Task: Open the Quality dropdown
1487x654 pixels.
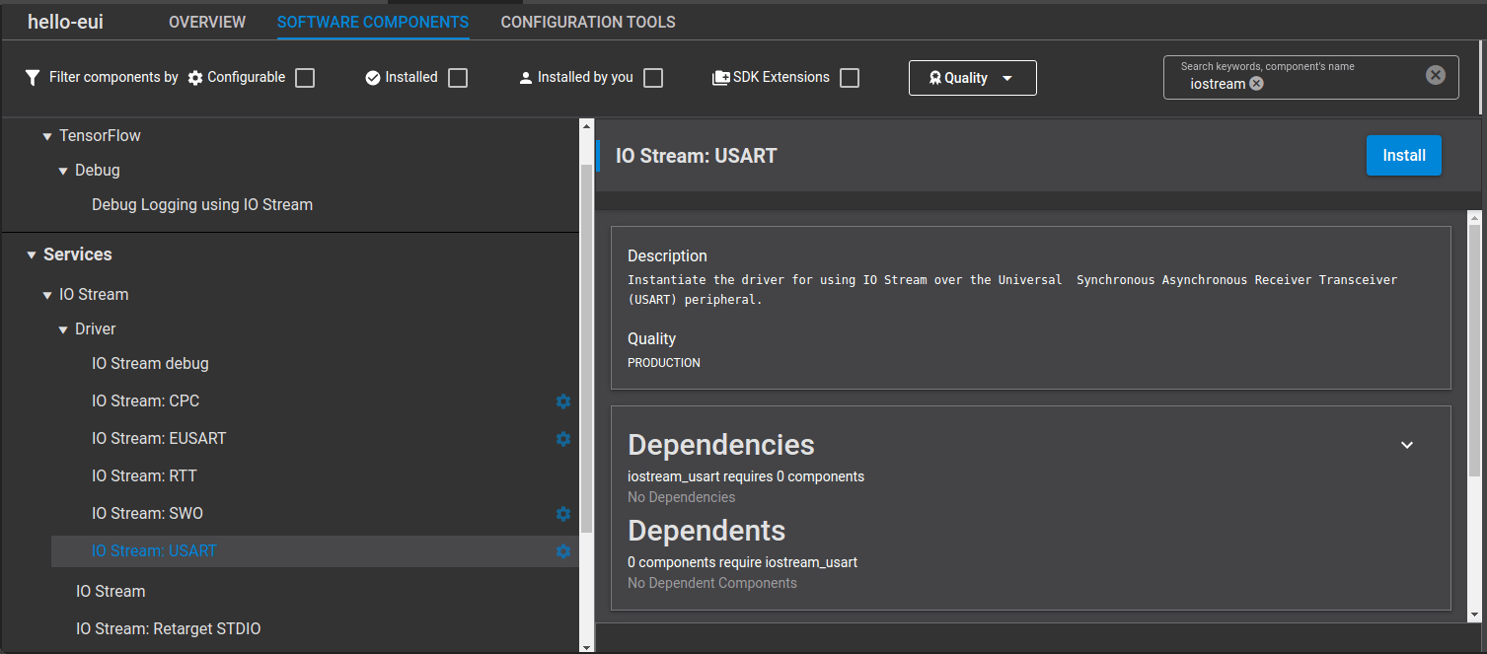Action: [x=972, y=78]
